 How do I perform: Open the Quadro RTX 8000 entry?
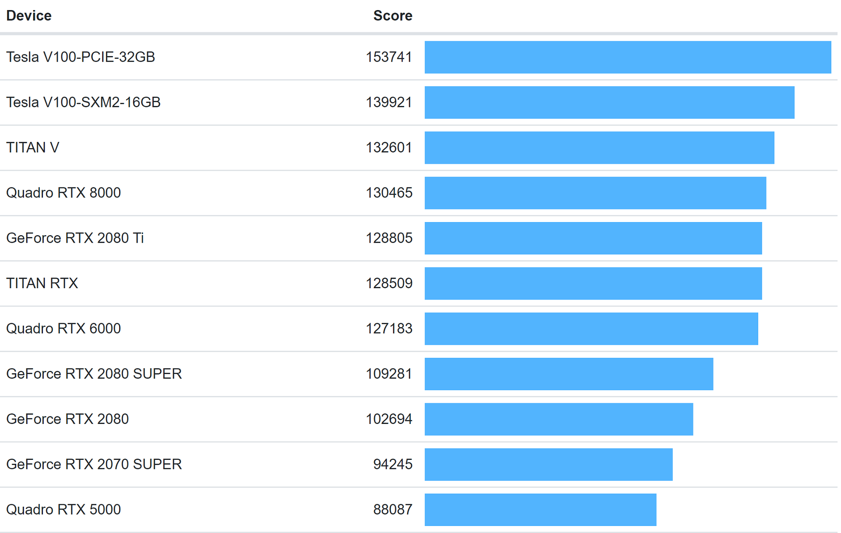pyautogui.click(x=64, y=193)
